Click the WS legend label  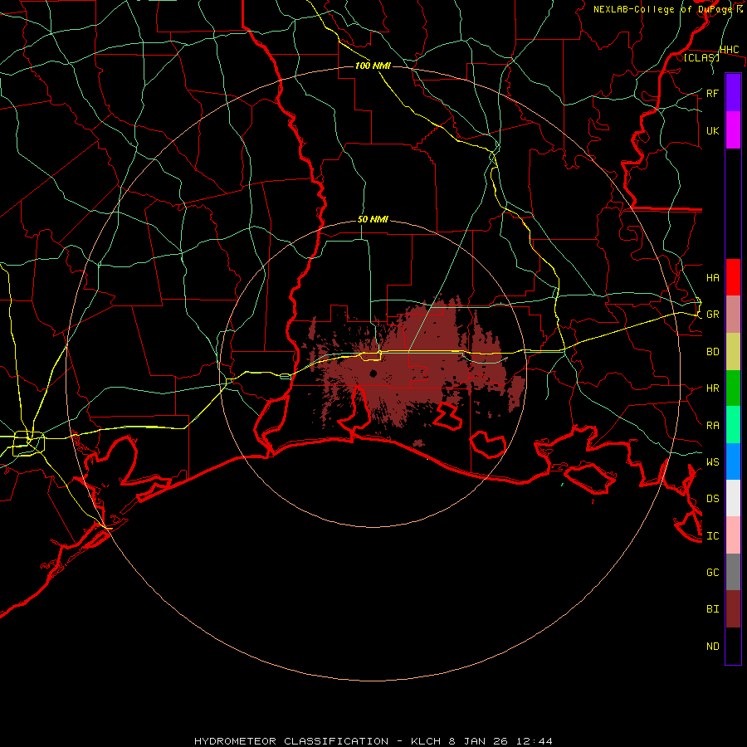(x=712, y=462)
